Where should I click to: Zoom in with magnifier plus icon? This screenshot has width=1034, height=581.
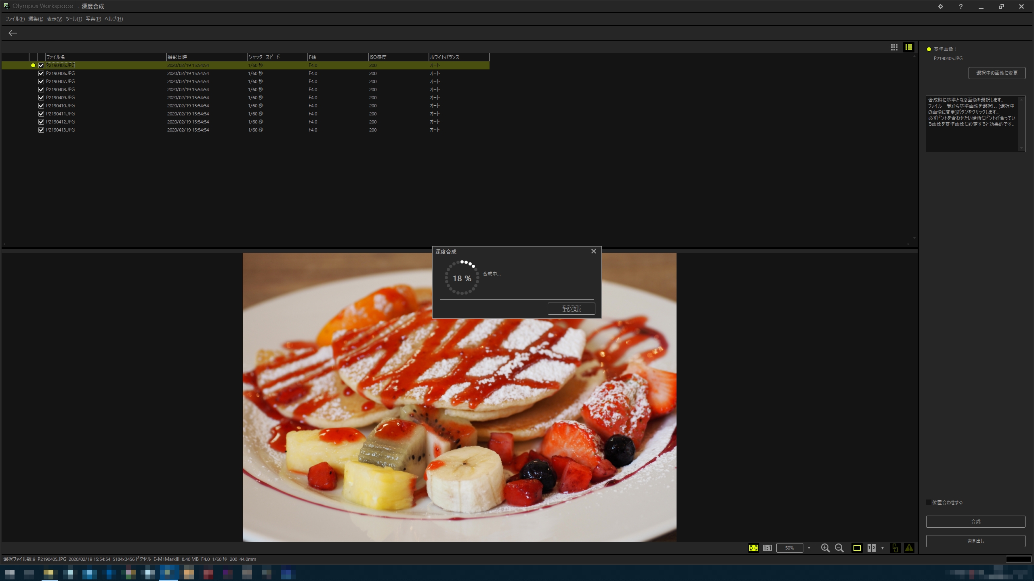[826, 548]
